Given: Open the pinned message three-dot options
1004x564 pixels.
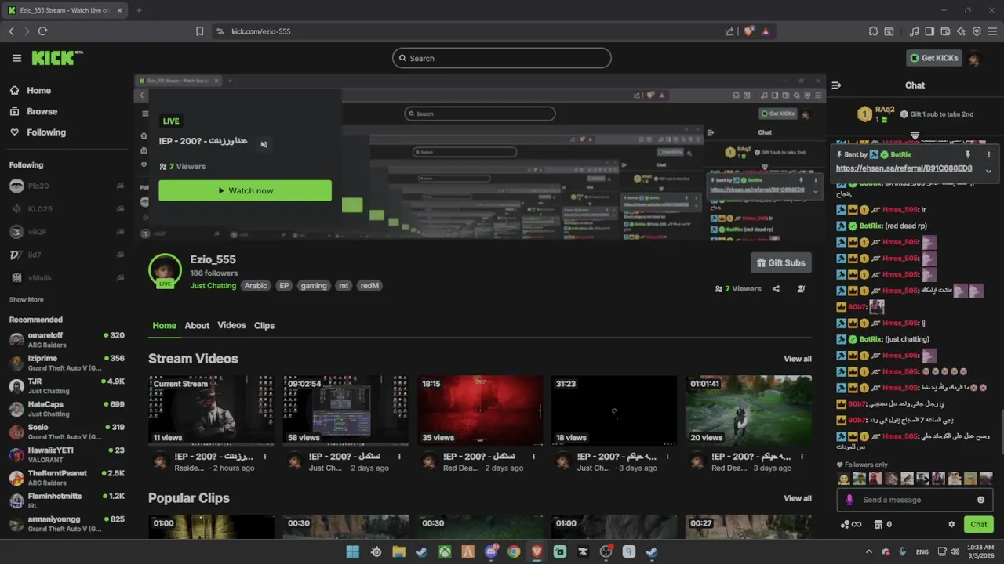Looking at the screenshot, I should 988,154.
